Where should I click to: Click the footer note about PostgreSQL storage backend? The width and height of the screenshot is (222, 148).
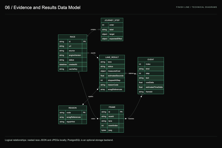[59, 140]
